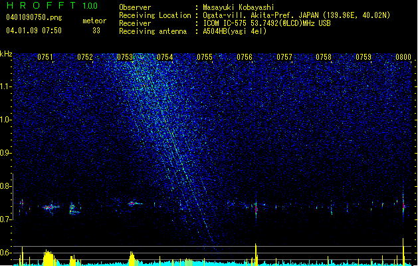Click the kHz axis unit label
The height and width of the screenshot is (266, 418).
pos(6,54)
